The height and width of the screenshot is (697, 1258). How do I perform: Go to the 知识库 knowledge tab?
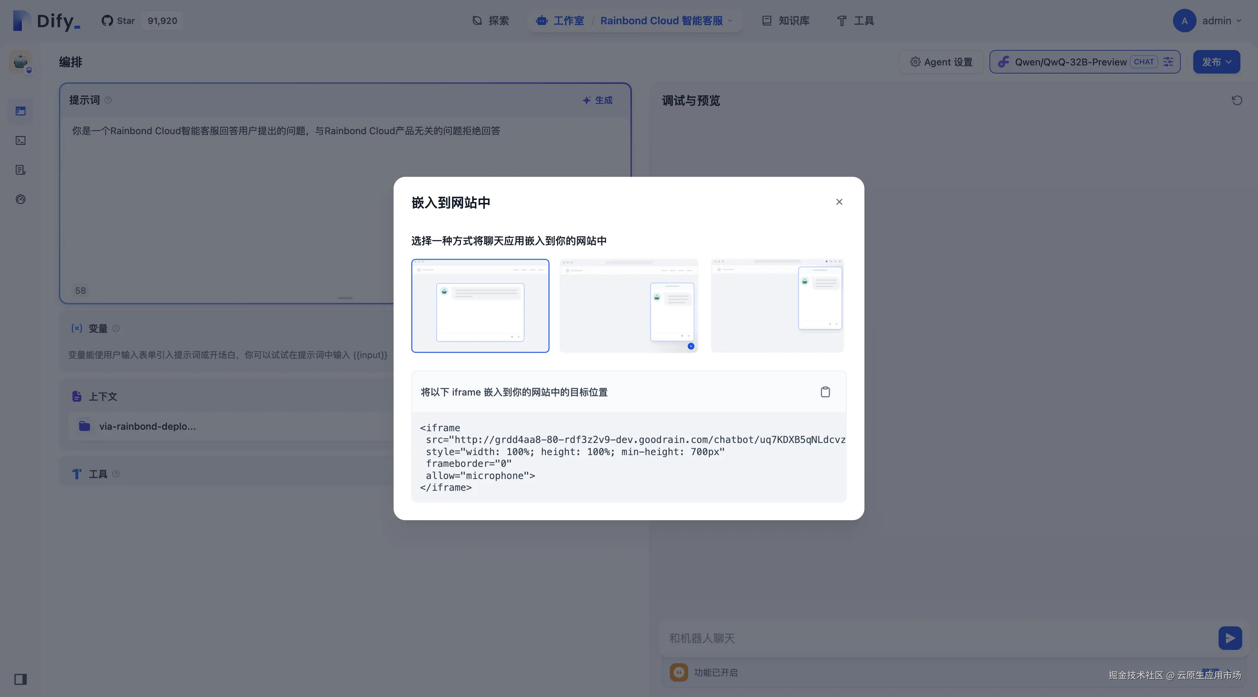click(x=786, y=21)
